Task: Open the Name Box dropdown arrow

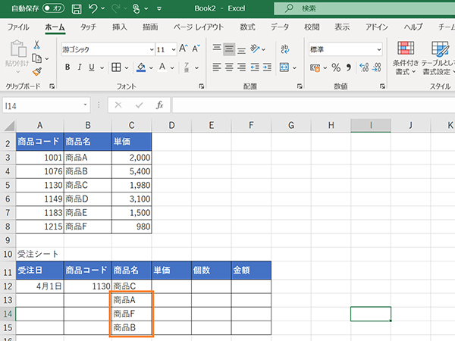Action: (85, 105)
